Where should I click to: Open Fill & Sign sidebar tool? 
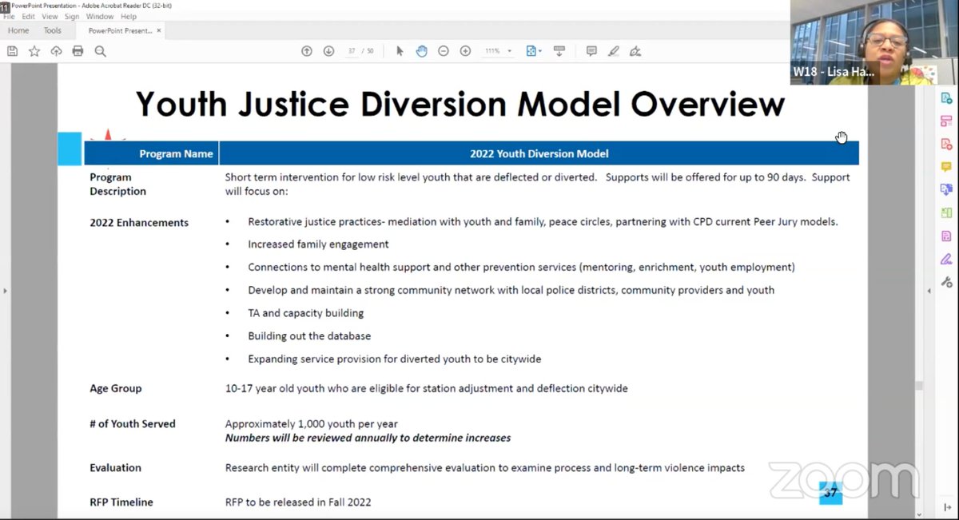click(x=946, y=260)
